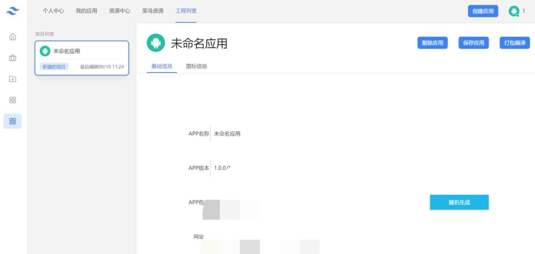
Task: Open the 资源中心 menu item
Action: click(x=119, y=11)
